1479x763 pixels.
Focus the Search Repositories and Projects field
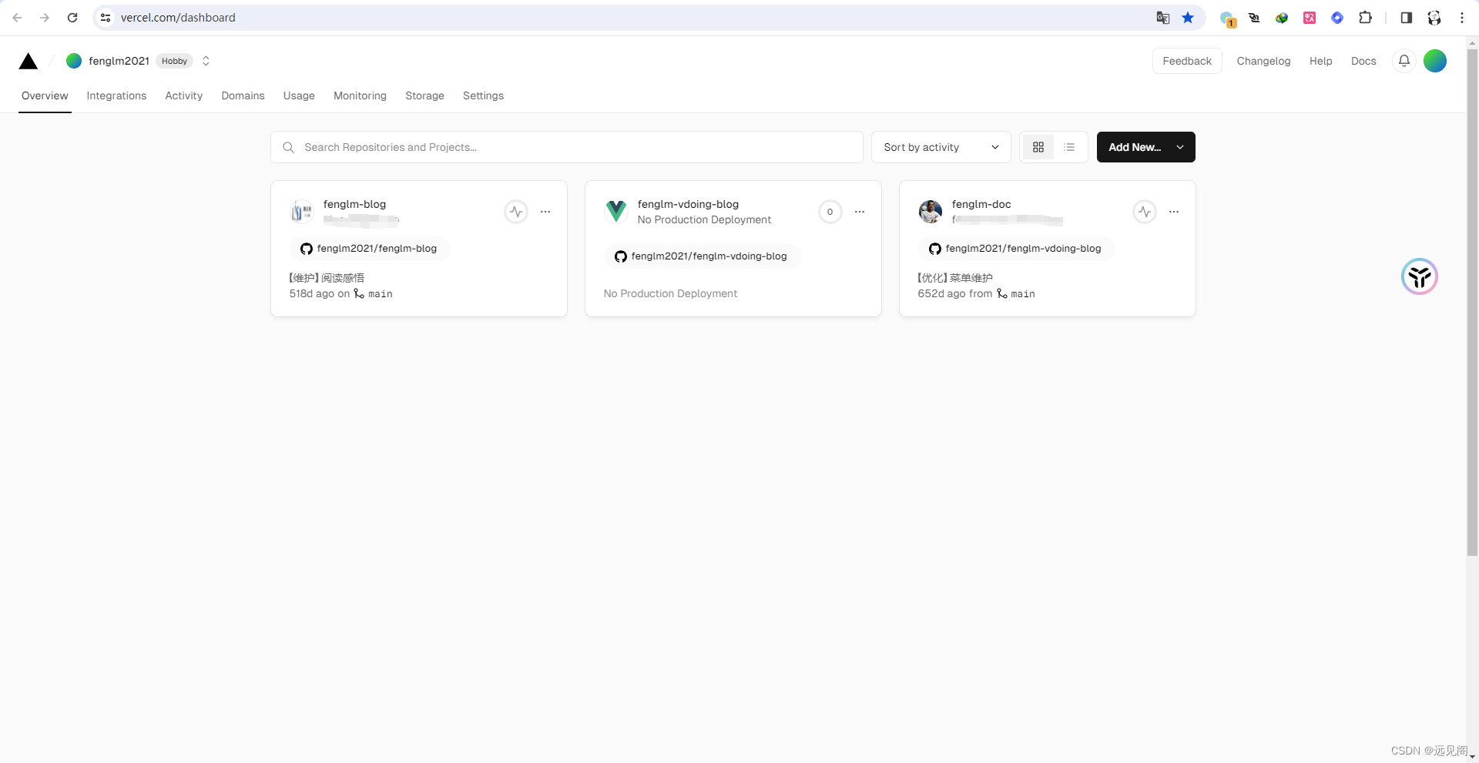[566, 147]
